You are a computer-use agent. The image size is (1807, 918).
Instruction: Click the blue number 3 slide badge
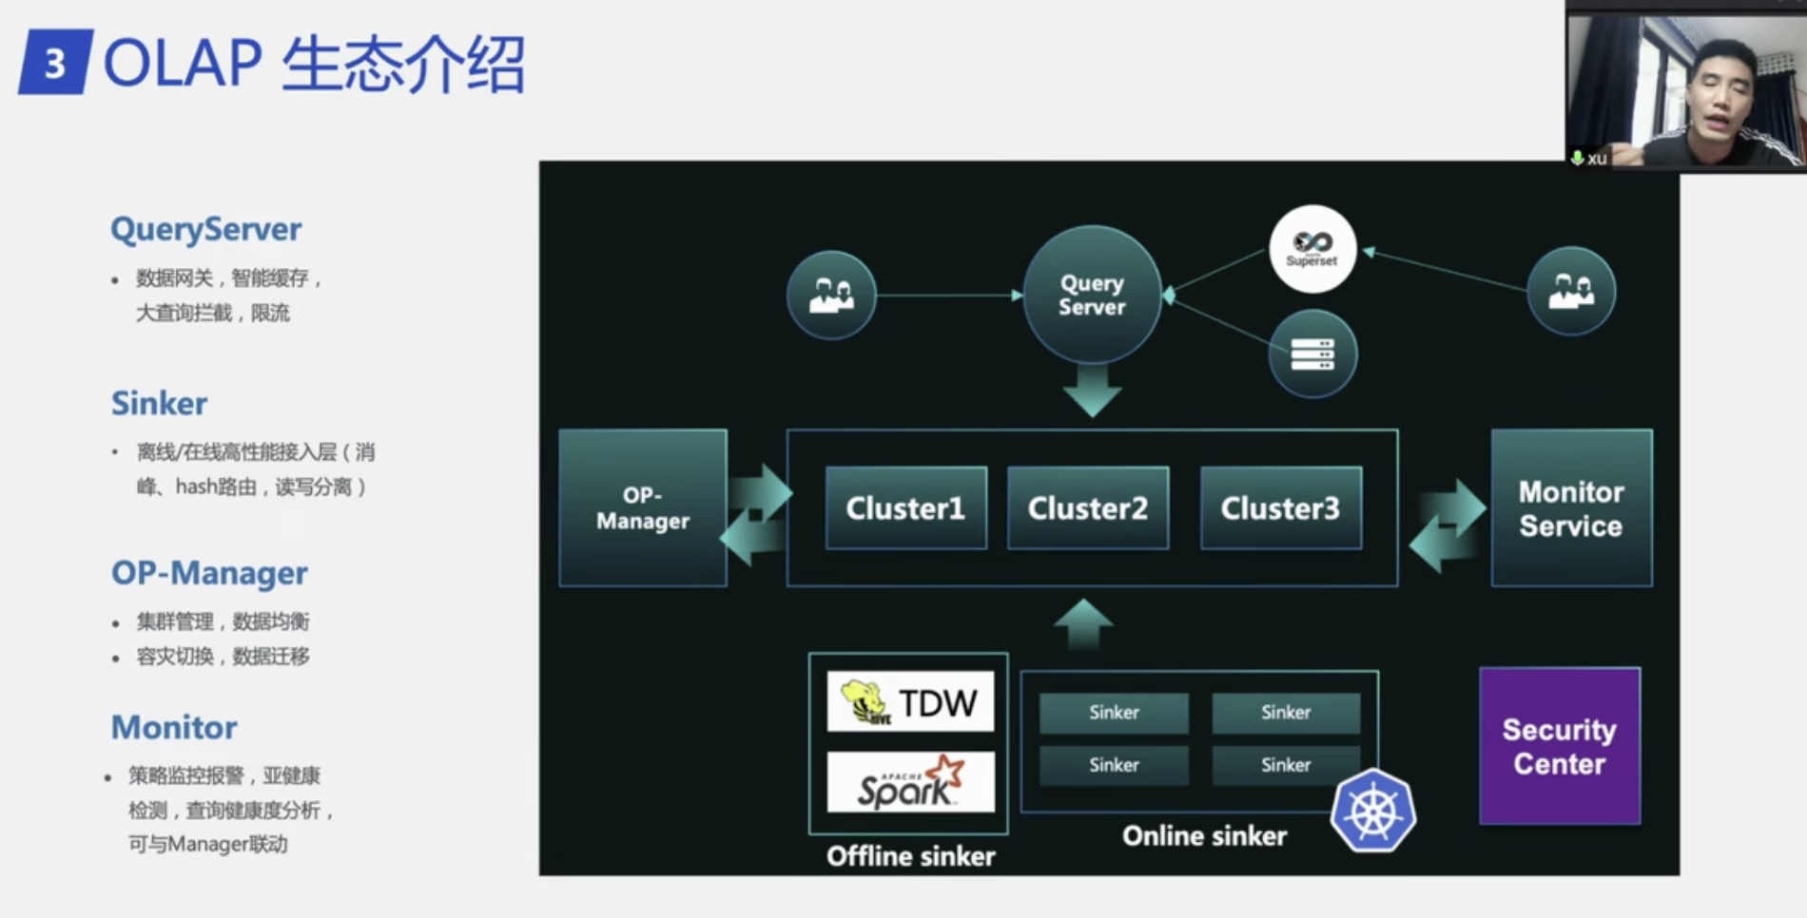coord(55,63)
